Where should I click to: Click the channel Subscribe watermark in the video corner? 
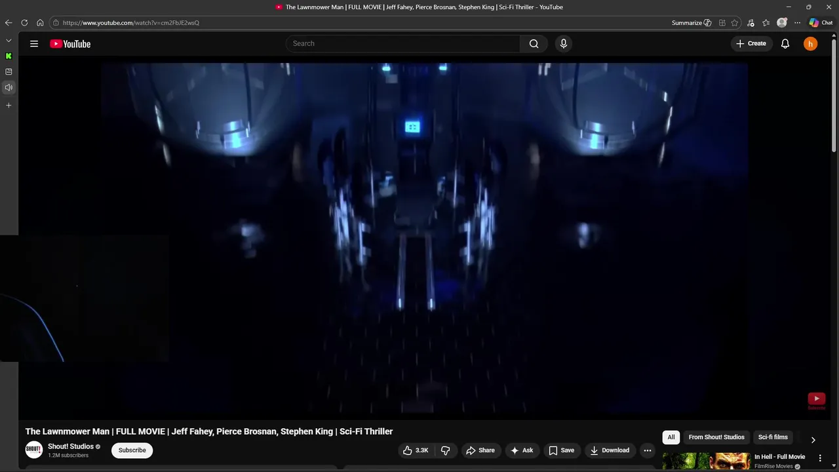[816, 401]
